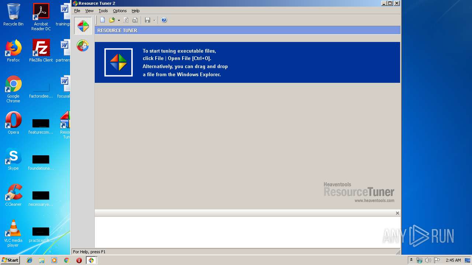Click the New file toolbar icon
This screenshot has height=265, width=472.
(x=103, y=20)
